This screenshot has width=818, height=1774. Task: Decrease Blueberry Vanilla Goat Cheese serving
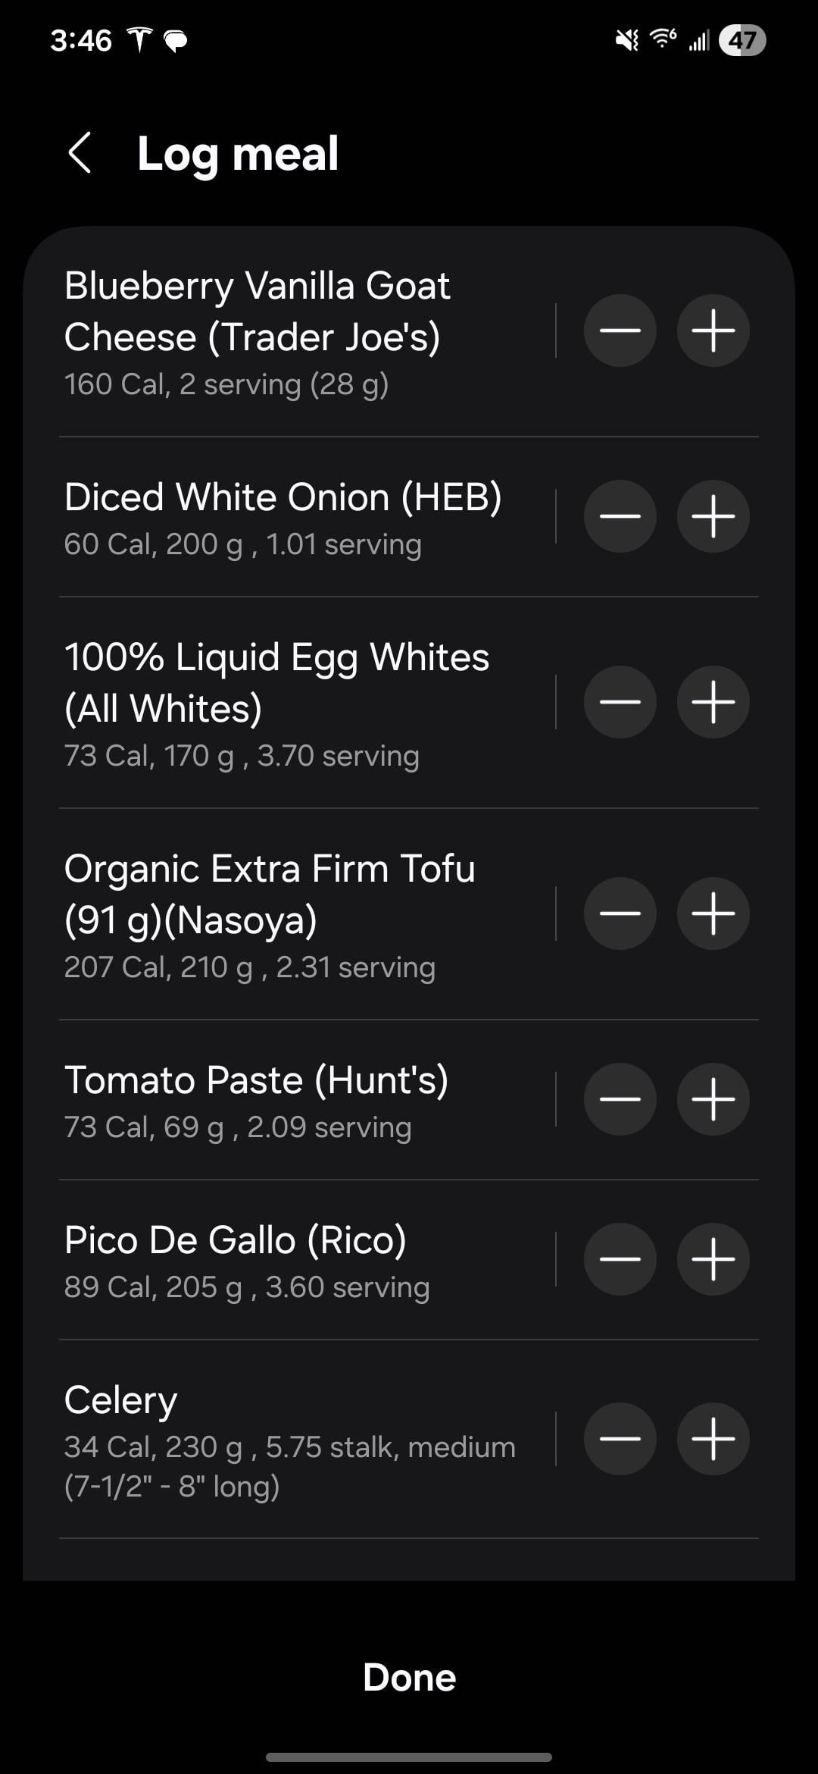coord(620,331)
